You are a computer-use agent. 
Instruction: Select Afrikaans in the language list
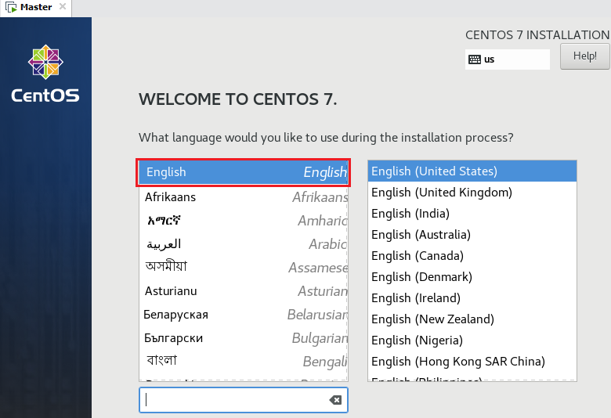[243, 197]
